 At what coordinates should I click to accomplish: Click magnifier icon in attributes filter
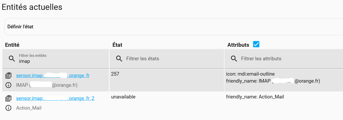tap(234, 59)
